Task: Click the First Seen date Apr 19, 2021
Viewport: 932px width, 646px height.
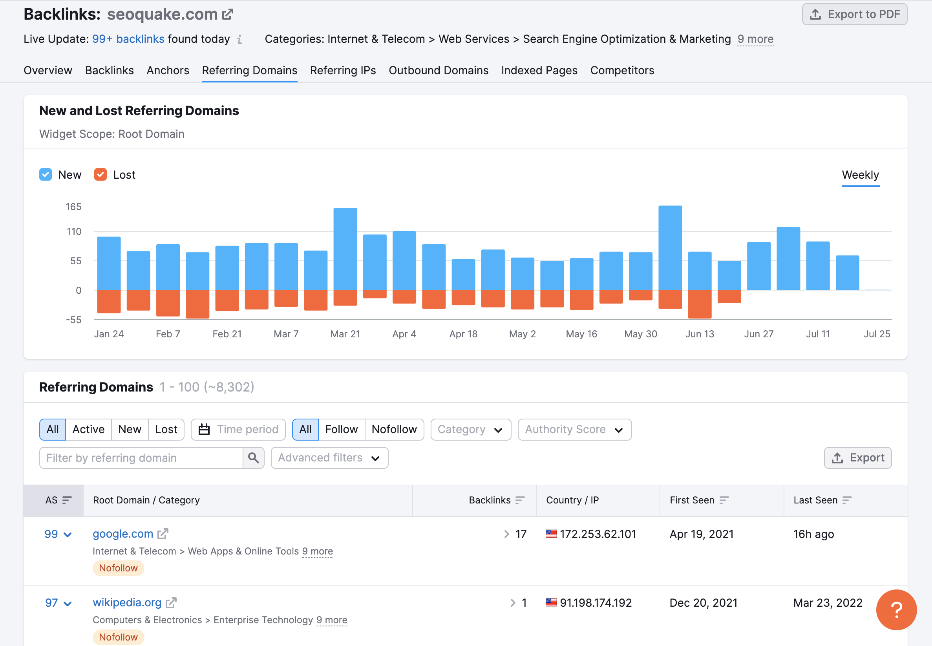Action: (702, 534)
